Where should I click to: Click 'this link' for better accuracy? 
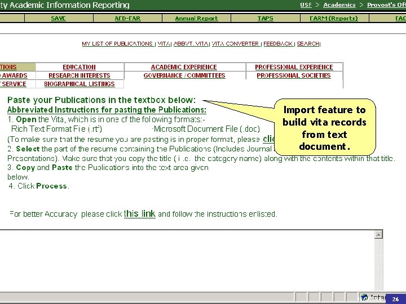coord(140,214)
